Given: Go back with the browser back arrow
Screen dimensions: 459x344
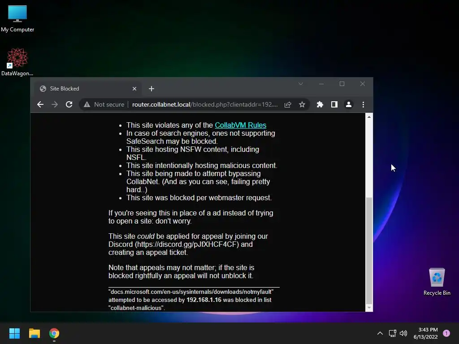Looking at the screenshot, I should (x=40, y=104).
